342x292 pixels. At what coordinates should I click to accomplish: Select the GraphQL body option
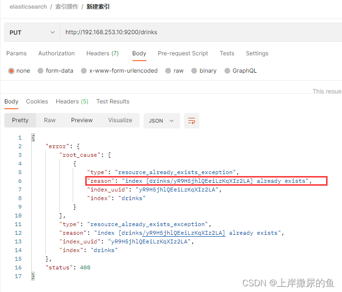(x=240, y=71)
